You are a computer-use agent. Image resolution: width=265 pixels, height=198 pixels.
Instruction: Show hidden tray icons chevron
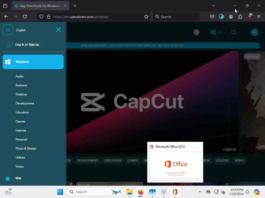(x=200, y=192)
